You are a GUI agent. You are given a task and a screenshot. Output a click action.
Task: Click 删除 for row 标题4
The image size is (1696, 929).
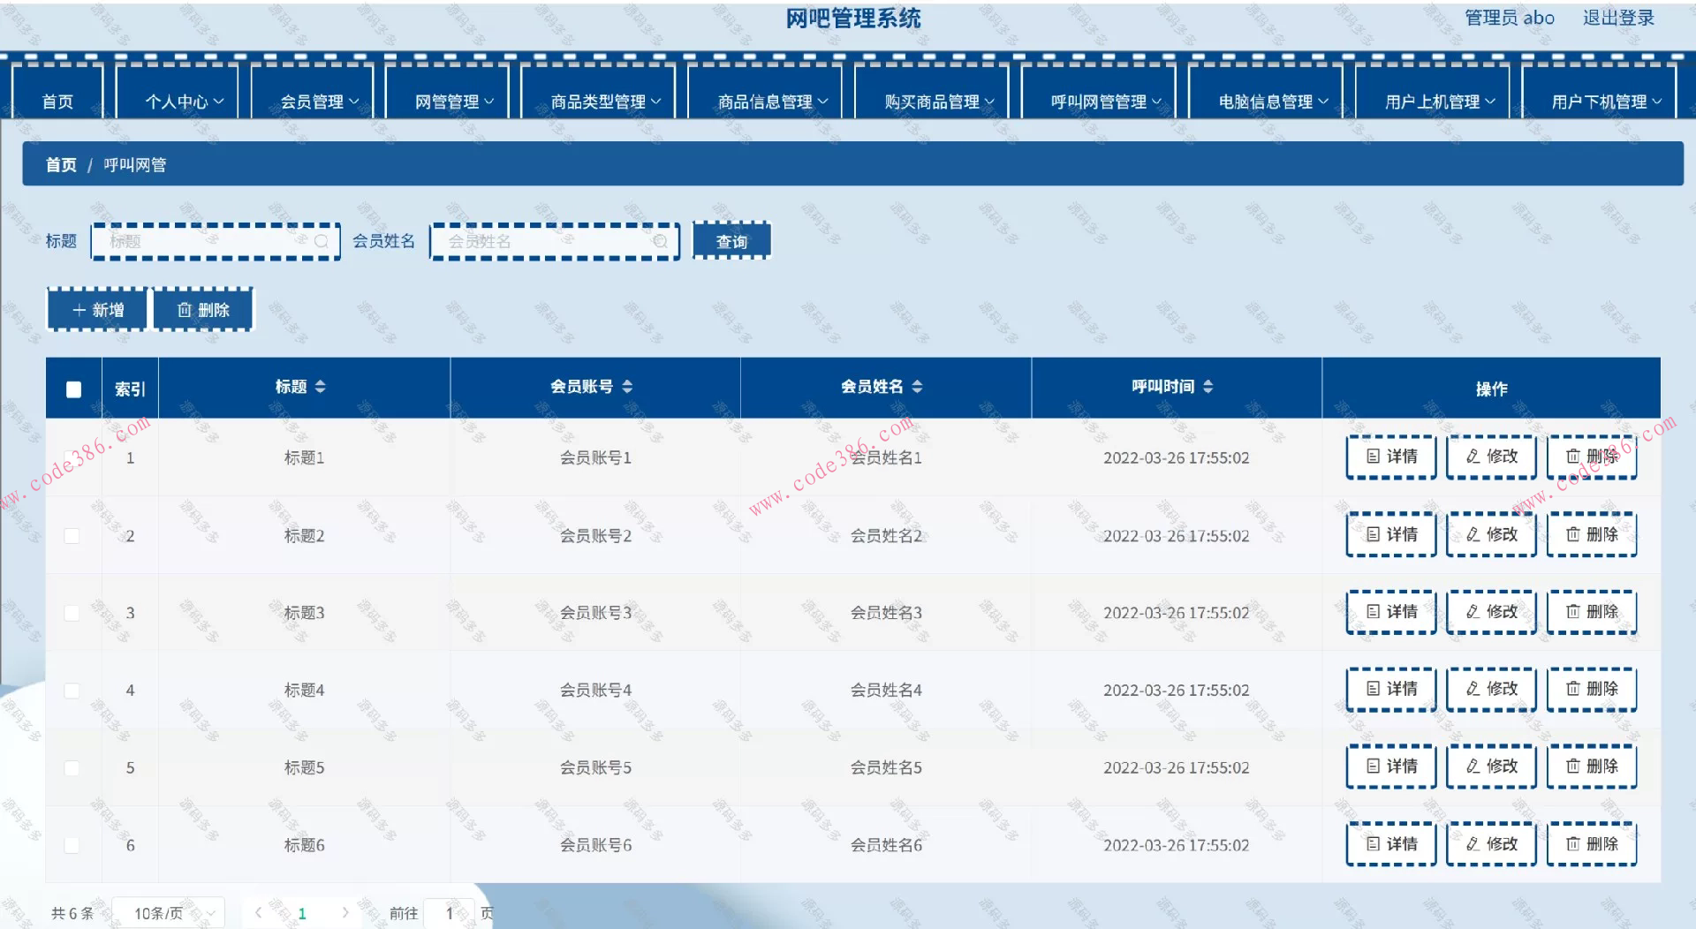tap(1592, 689)
